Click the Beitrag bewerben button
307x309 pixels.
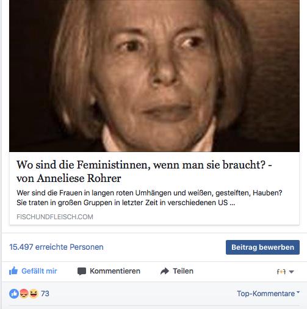coord(262,247)
